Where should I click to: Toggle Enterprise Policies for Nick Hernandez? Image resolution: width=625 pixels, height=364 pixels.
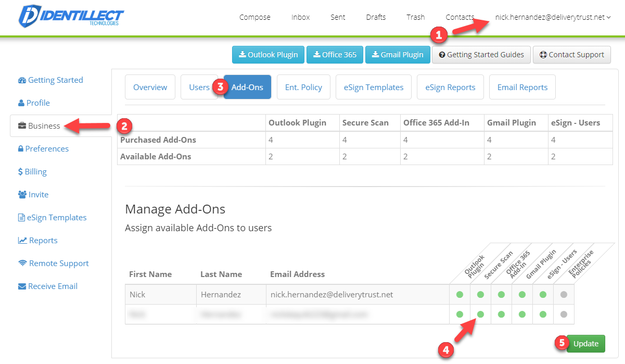coord(564,295)
